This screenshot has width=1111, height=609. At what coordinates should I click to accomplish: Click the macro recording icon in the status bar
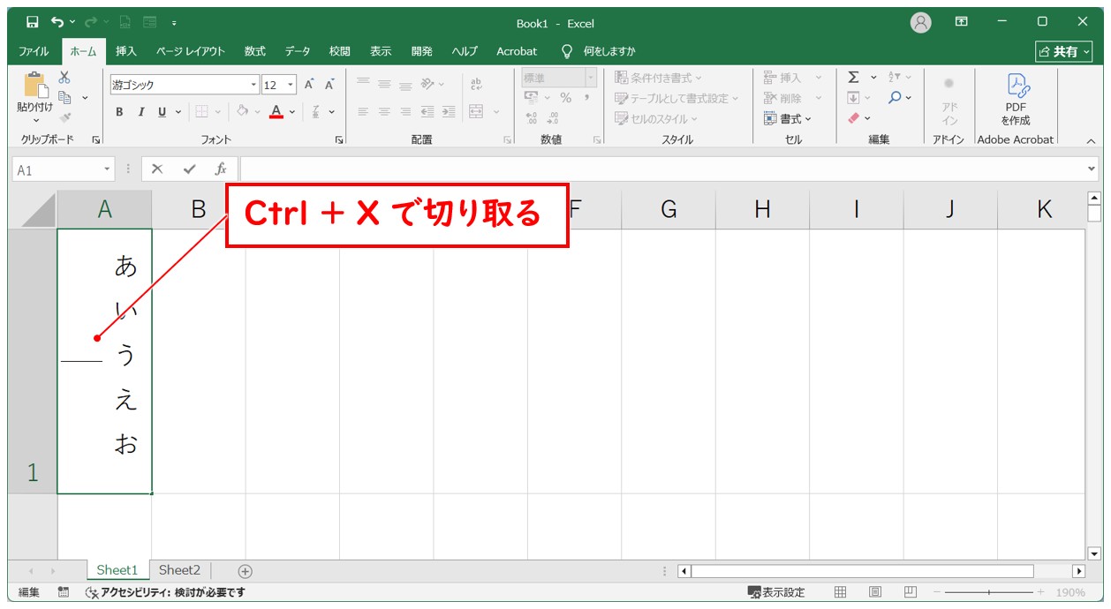click(x=64, y=592)
